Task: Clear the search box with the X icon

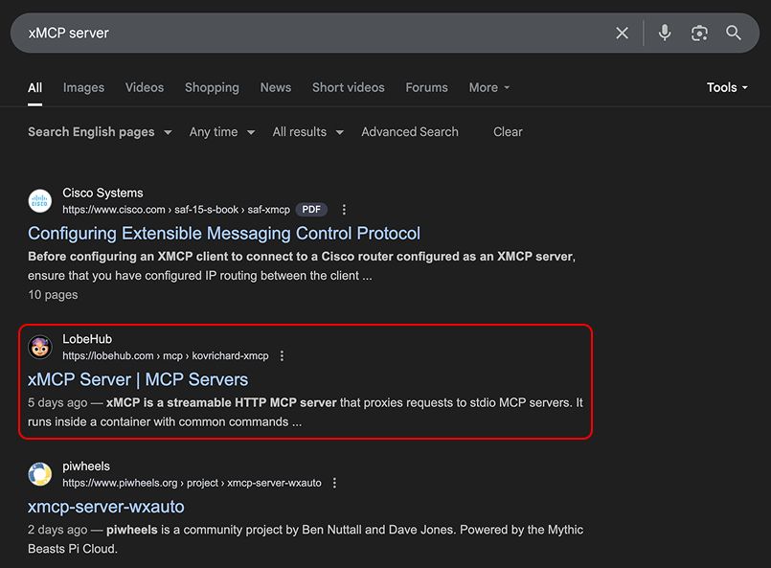Action: (x=622, y=33)
